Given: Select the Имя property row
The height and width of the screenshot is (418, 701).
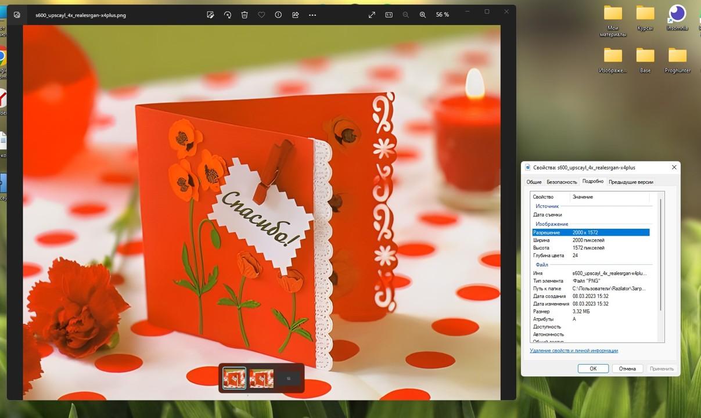Looking at the screenshot, I should 591,273.
